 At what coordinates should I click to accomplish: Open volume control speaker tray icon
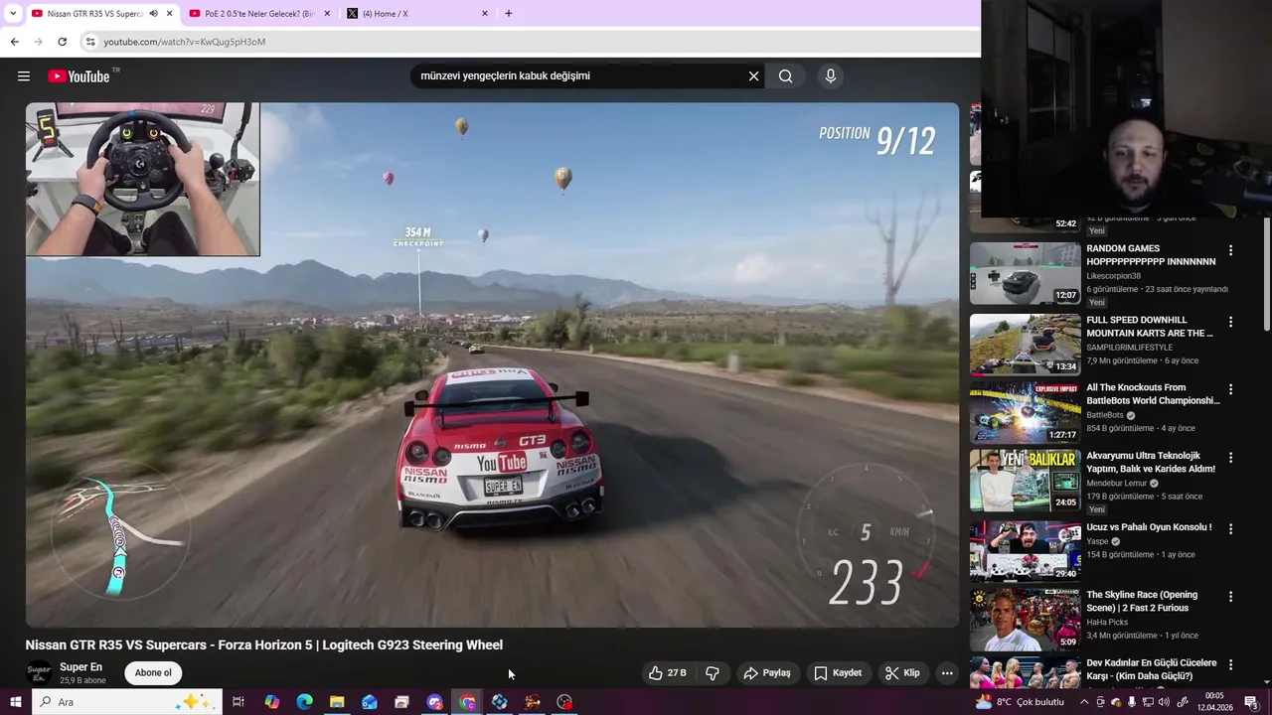tap(1164, 702)
